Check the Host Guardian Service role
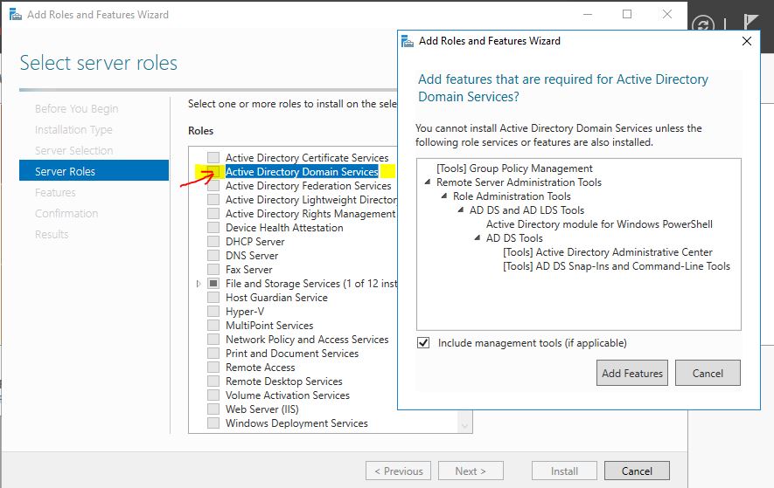774x488 pixels. (213, 297)
